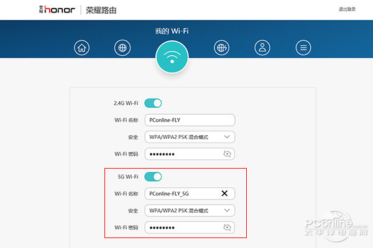Click the PConline-FLY name field
Viewport: 373px width, 248px height.
click(190, 120)
